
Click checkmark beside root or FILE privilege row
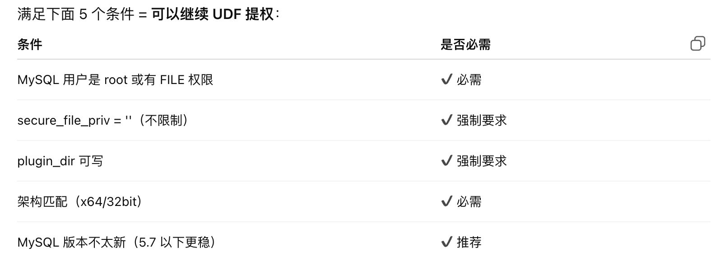(446, 80)
